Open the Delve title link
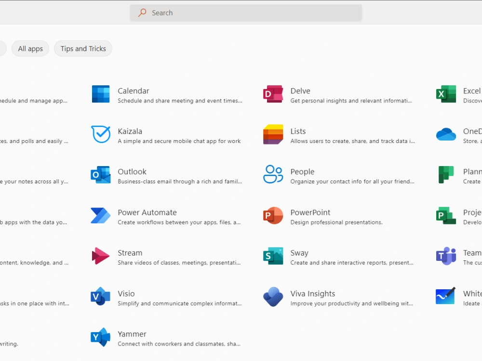 (300, 91)
